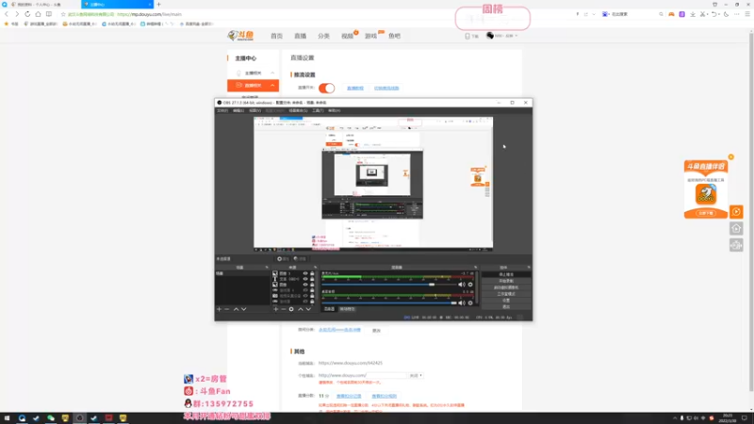The width and height of the screenshot is (754, 424).
Task: Close the 斗鱼直播伴侣 promo card
Action: (731, 157)
